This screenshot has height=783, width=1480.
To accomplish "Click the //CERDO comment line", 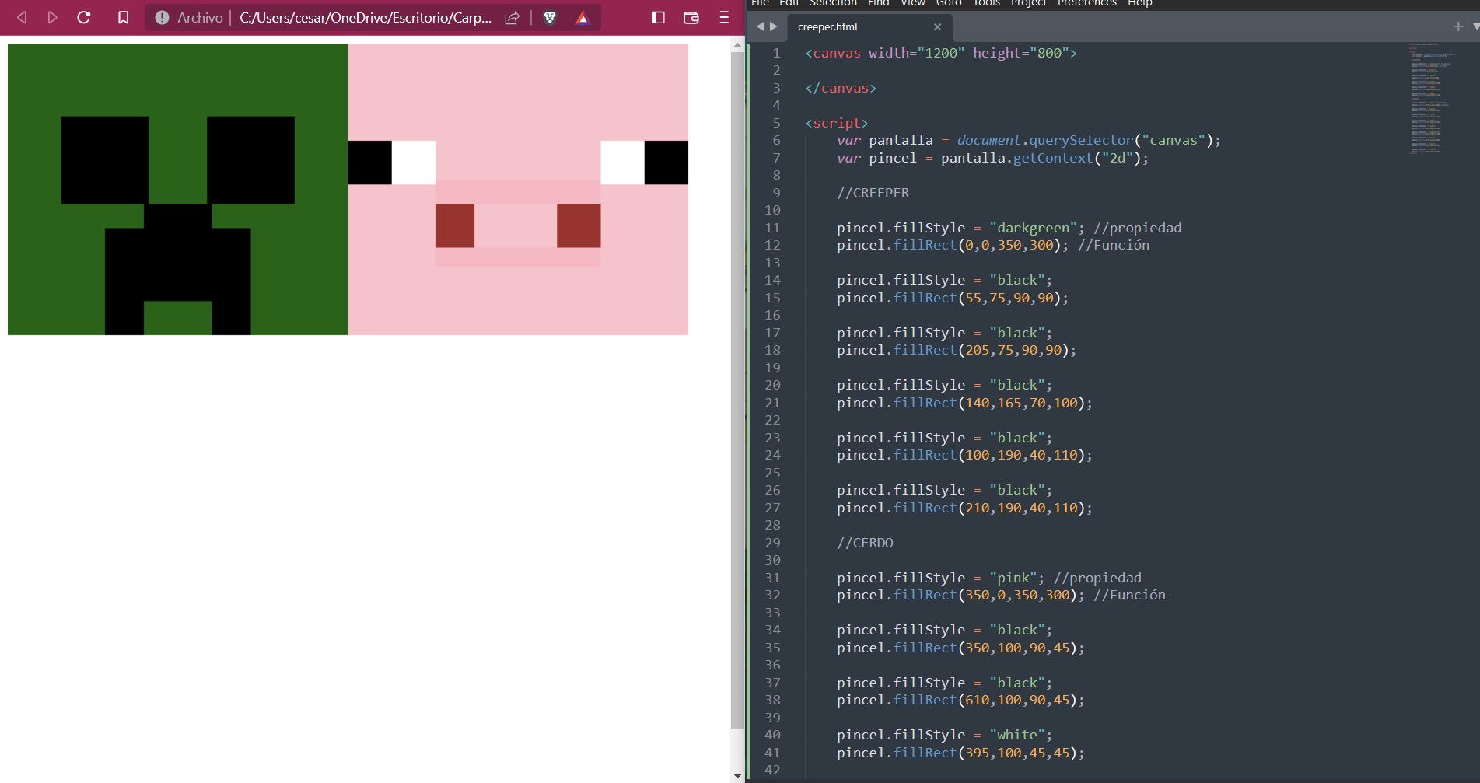I will click(x=865, y=543).
